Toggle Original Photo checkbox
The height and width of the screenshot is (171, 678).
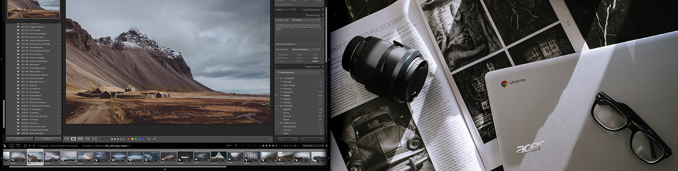(277, 4)
